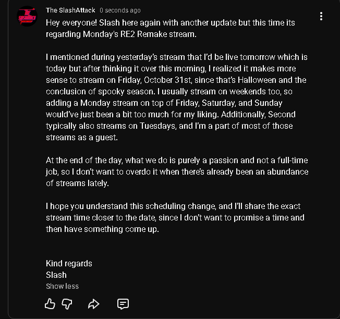Screen dimensions: 340x319
Task: Open the three-dot post options menu
Action: tap(321, 16)
